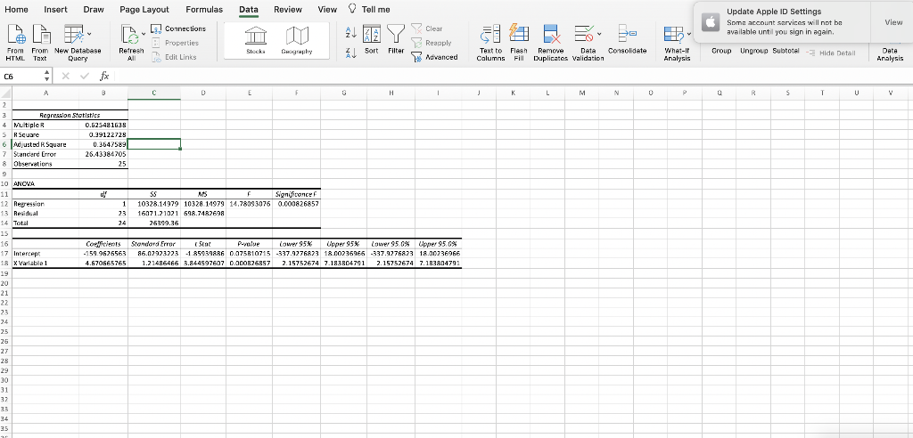Expand the What-If Analysis dropdown arrow
The image size is (913, 438).
click(689, 34)
